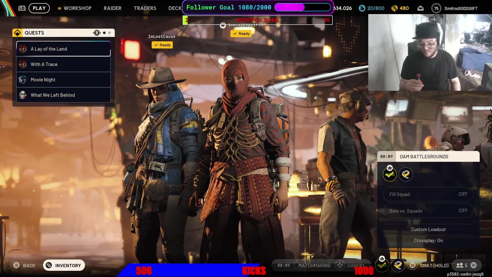Click the MATCHMAKING status text
This screenshot has width=492, height=277.
click(314, 265)
